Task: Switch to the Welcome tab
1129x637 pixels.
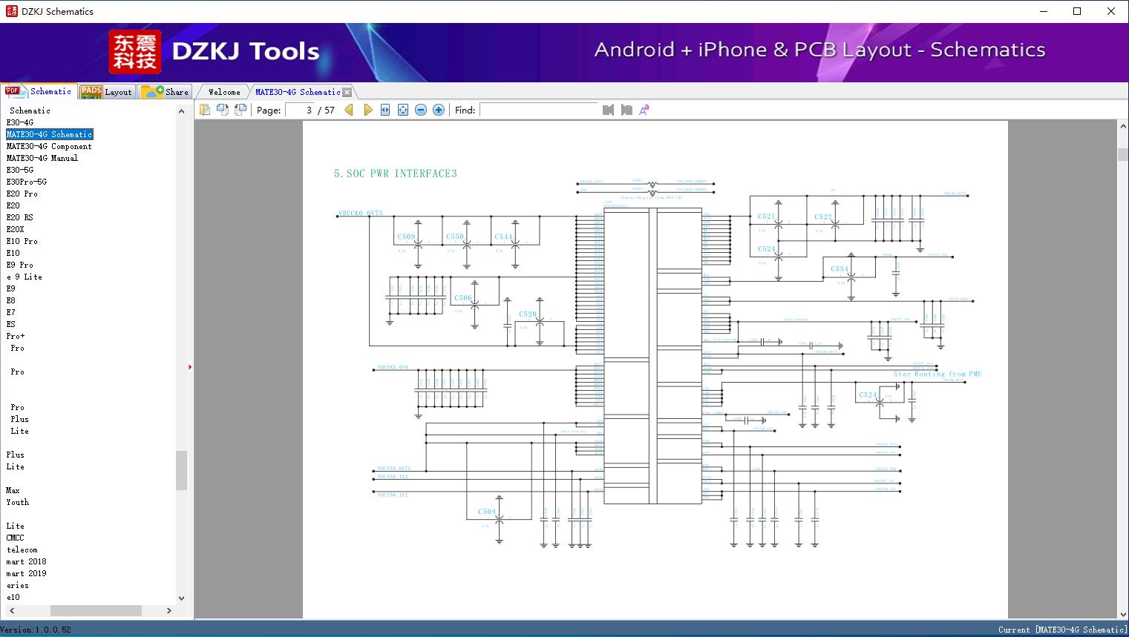Action: click(224, 92)
